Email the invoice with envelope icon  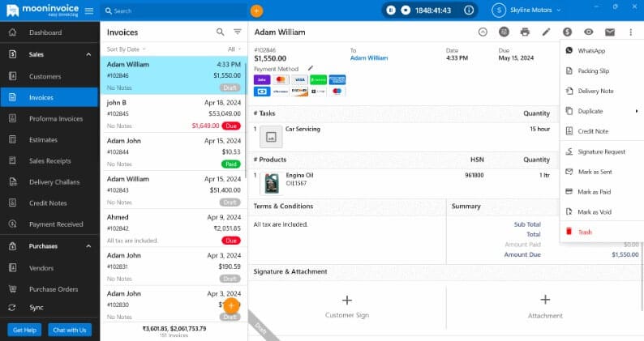(610, 32)
